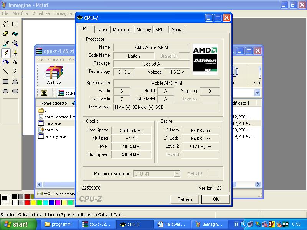Pick the blue color swatch in Paint palette
This screenshot has width=307, height=230.
(52, 202)
